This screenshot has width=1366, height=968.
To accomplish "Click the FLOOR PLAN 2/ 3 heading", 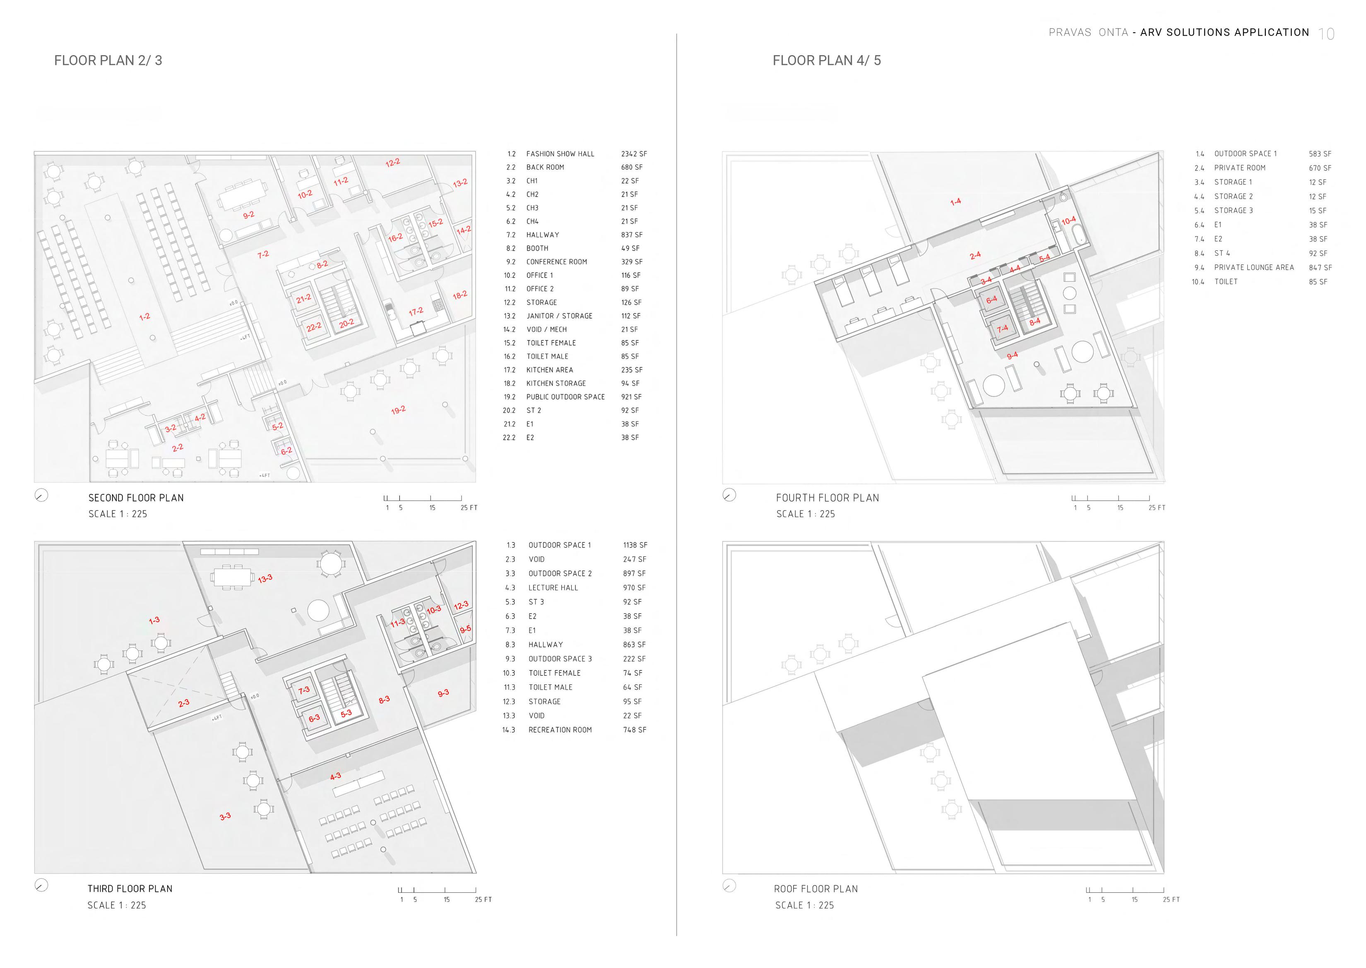I will click(108, 61).
